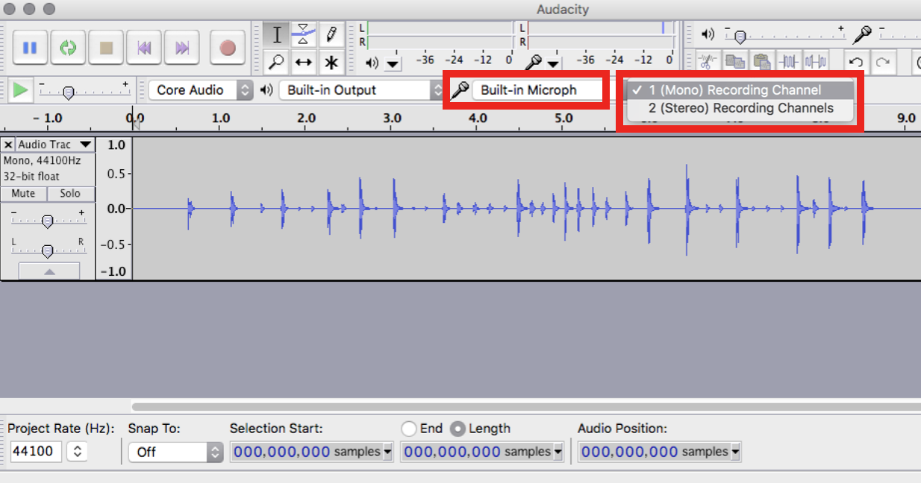Click the Paste clipboard icon
Image resolution: width=921 pixels, height=483 pixels.
[x=761, y=62]
